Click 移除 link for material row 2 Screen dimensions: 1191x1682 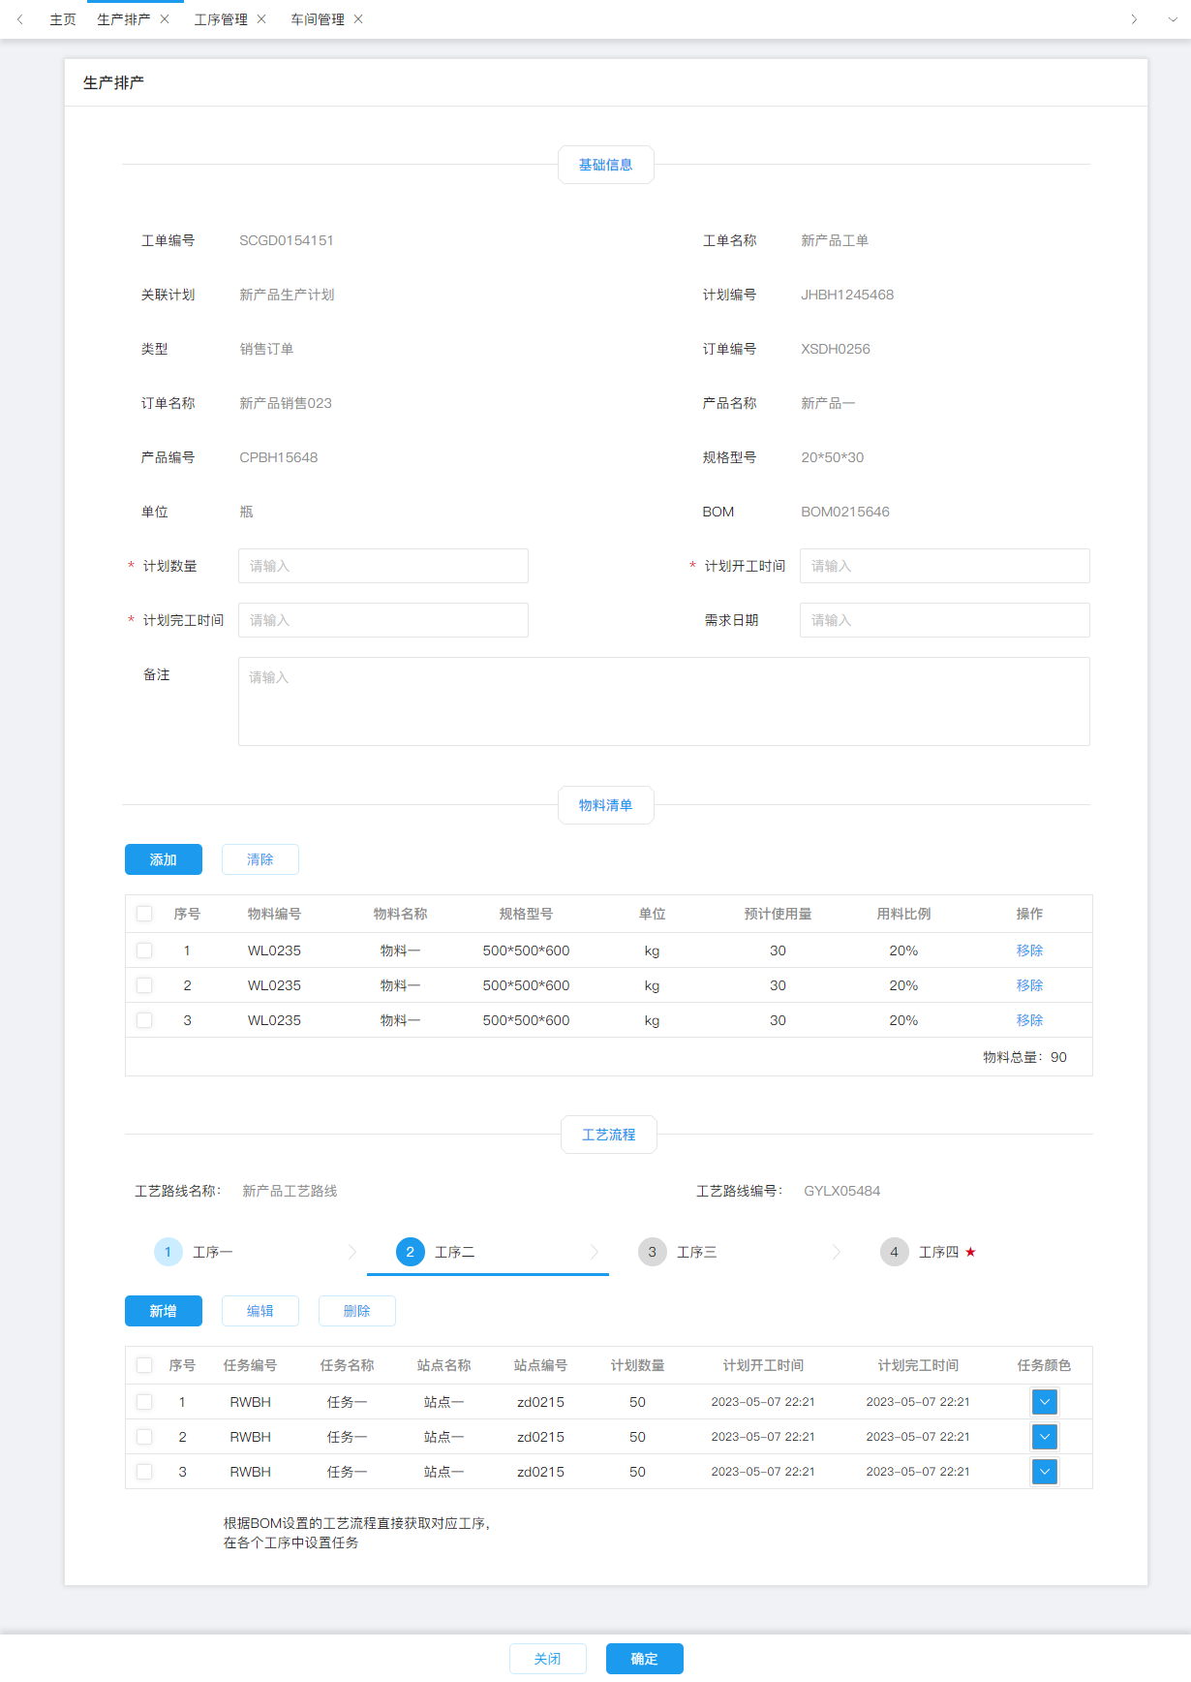1029,985
